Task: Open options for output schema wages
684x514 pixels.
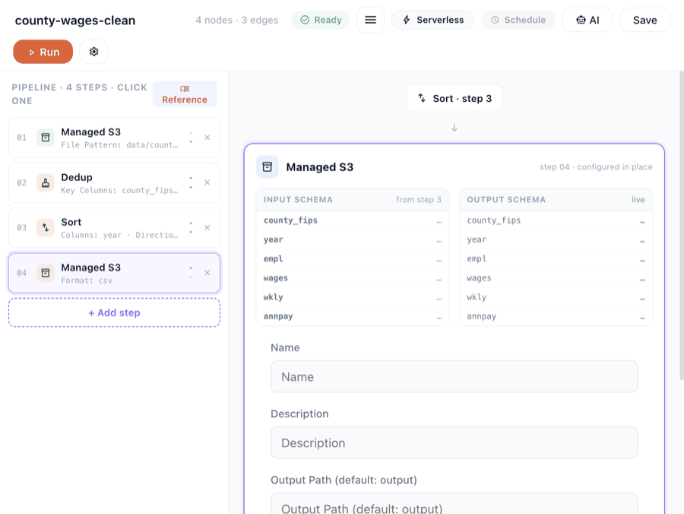Action: pyautogui.click(x=642, y=279)
